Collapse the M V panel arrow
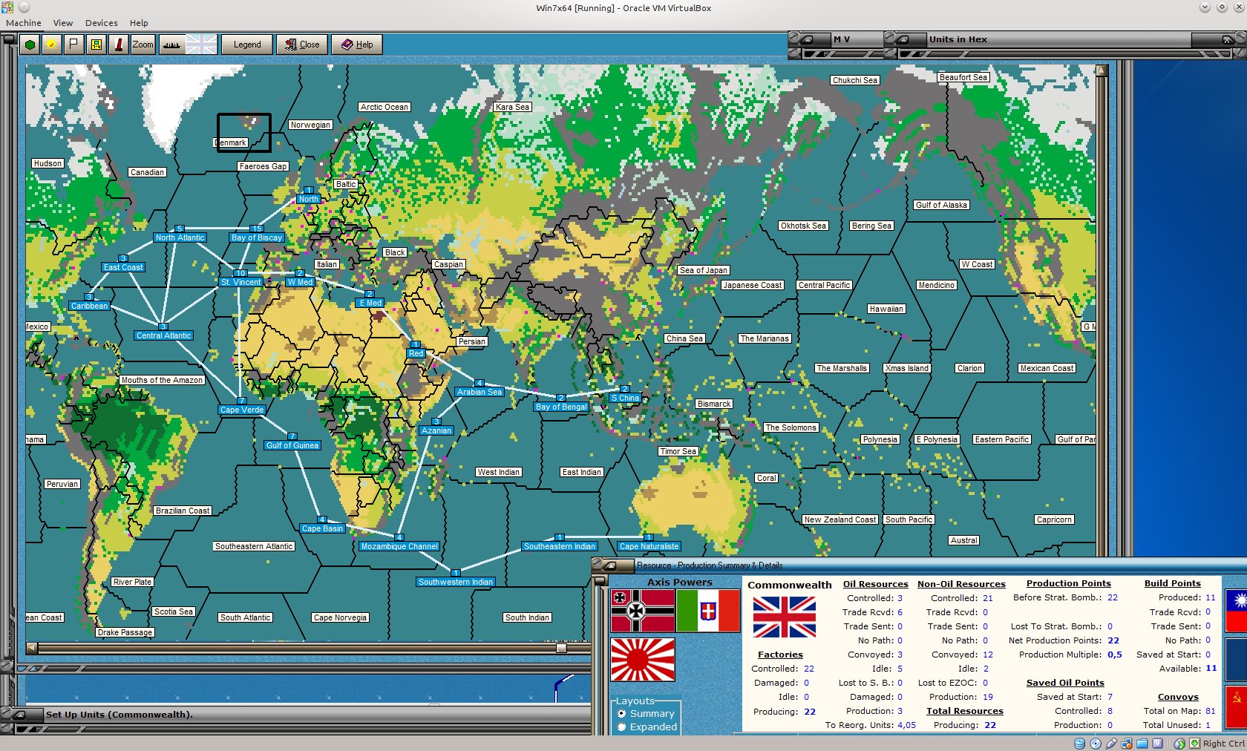The height and width of the screenshot is (751, 1247). [806, 39]
